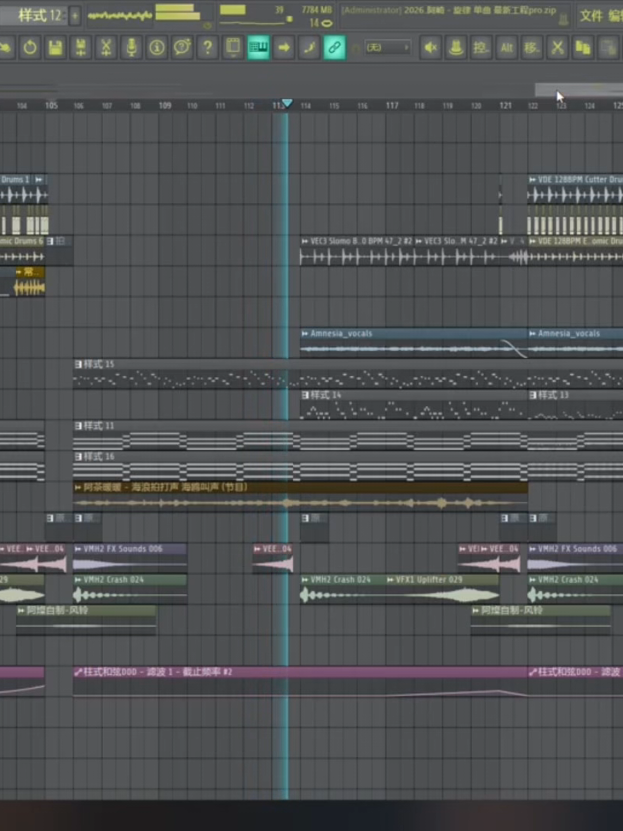
Task: Click the scissors cut icon
Action: 557,48
